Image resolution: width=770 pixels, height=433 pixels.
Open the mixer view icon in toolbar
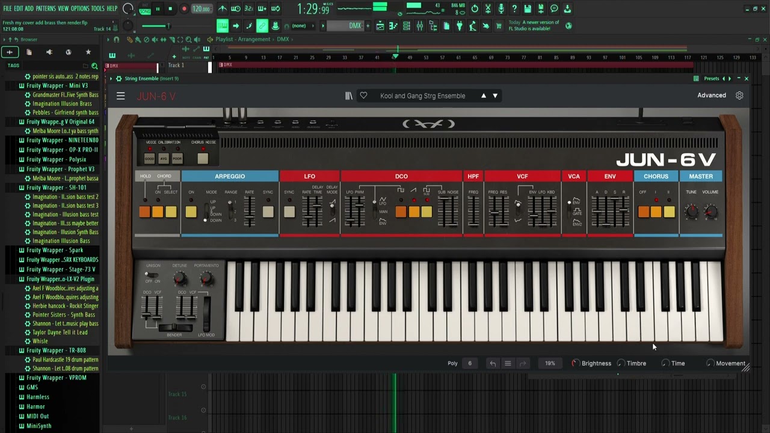(419, 26)
